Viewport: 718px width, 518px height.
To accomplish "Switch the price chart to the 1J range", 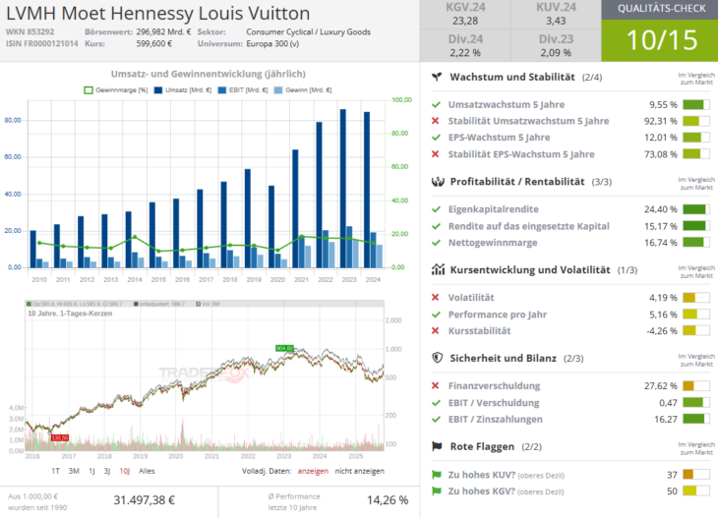I will click(x=92, y=470).
